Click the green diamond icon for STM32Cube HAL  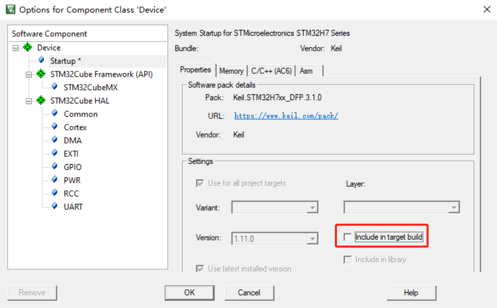coord(41,101)
